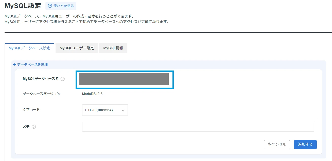Image resolution: width=332 pixels, height=161 pixels.
Task: Switch to the MySQLユーザー設定 tab
Action: [x=77, y=48]
